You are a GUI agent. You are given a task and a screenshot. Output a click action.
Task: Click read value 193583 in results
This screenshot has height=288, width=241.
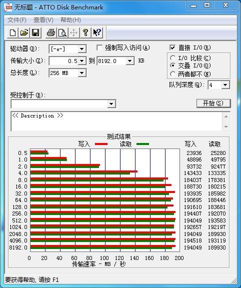pyautogui.click(x=217, y=220)
